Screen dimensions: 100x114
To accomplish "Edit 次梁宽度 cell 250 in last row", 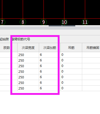I will point(28,88).
